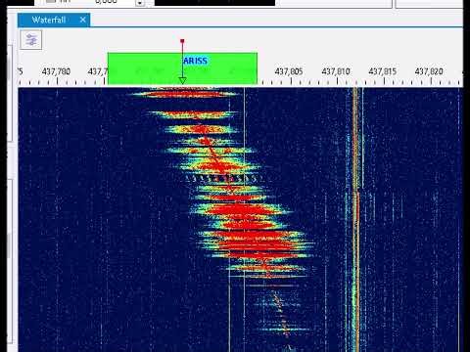Click the 437,810 frequency label
Viewport: 470px width, 352px height.
click(x=336, y=71)
